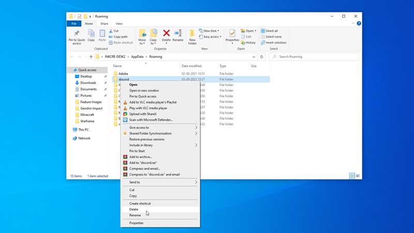
Task: Choose Delete in the context menu
Action: point(134,210)
